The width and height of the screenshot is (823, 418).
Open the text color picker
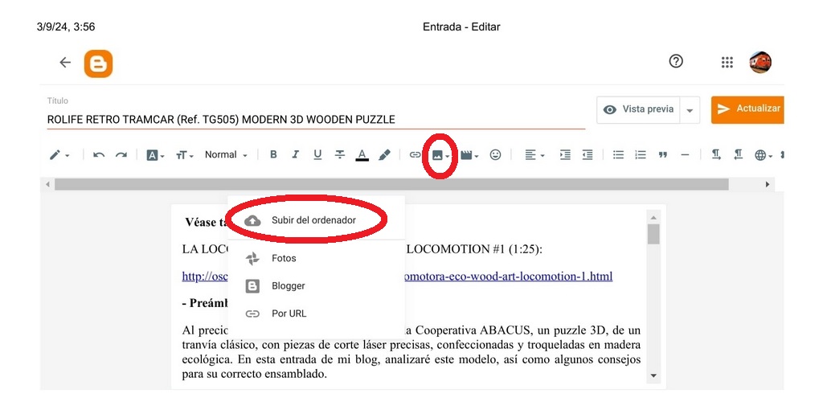pos(362,155)
